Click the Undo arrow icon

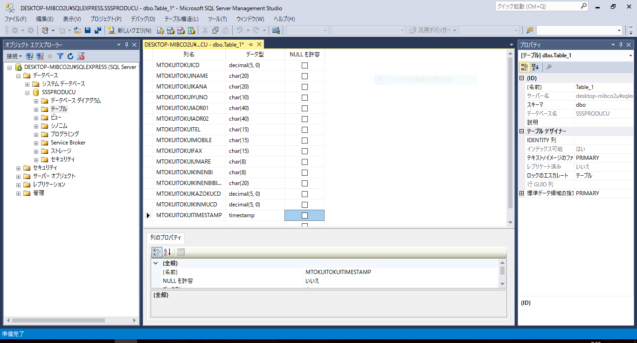coord(239,30)
